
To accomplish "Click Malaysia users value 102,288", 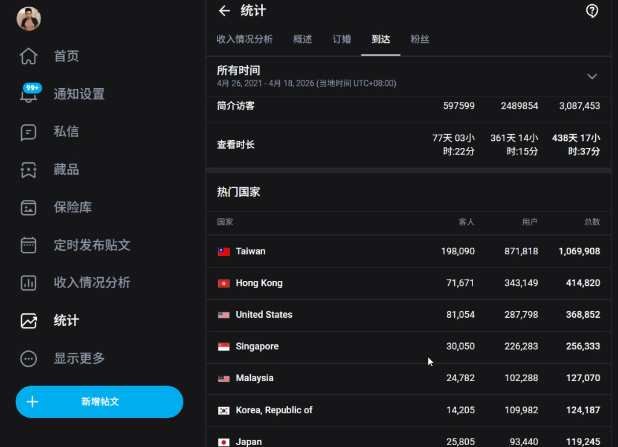I will pyautogui.click(x=521, y=378).
